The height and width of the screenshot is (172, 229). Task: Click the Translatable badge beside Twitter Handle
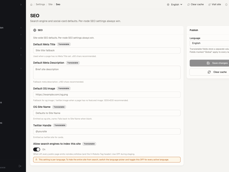coord(60,125)
